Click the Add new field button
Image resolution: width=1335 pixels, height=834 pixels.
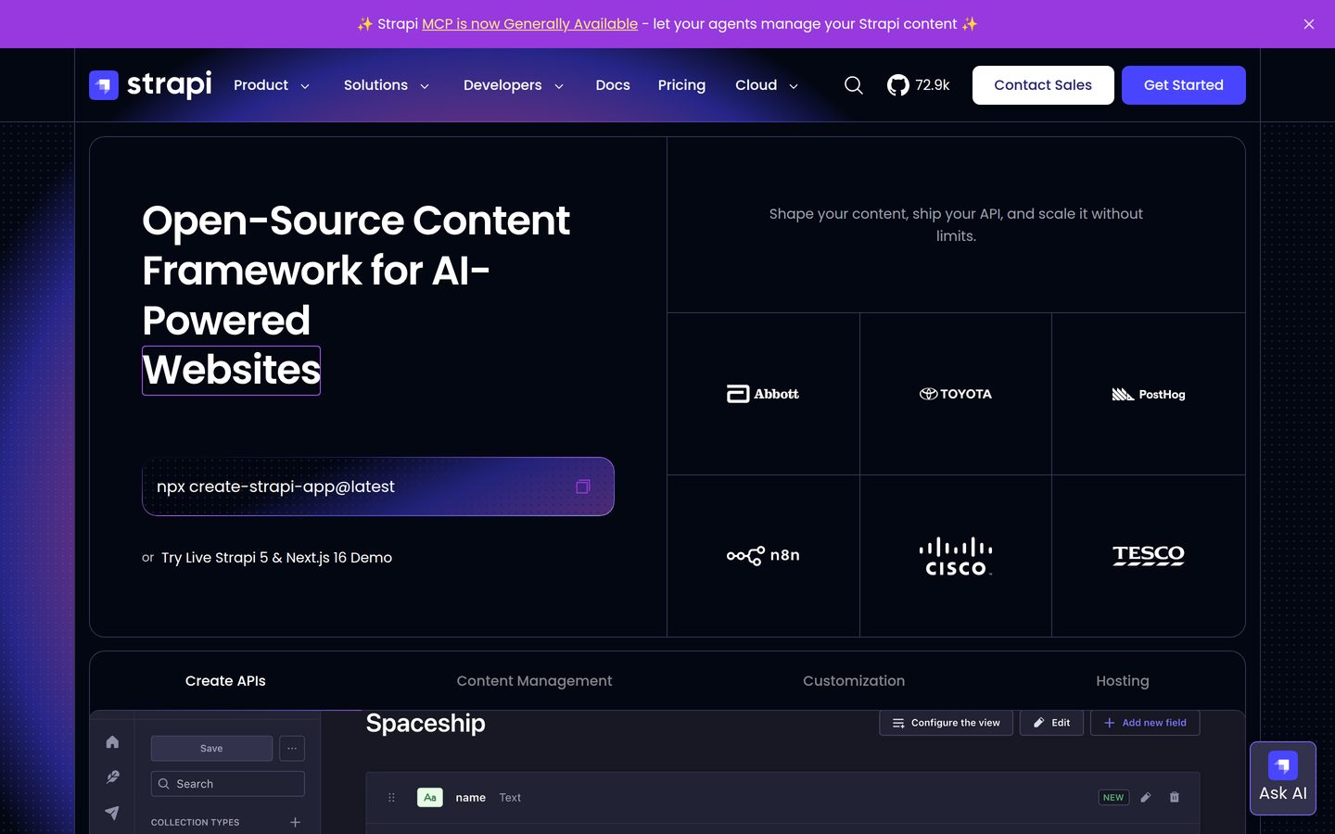pyautogui.click(x=1145, y=723)
